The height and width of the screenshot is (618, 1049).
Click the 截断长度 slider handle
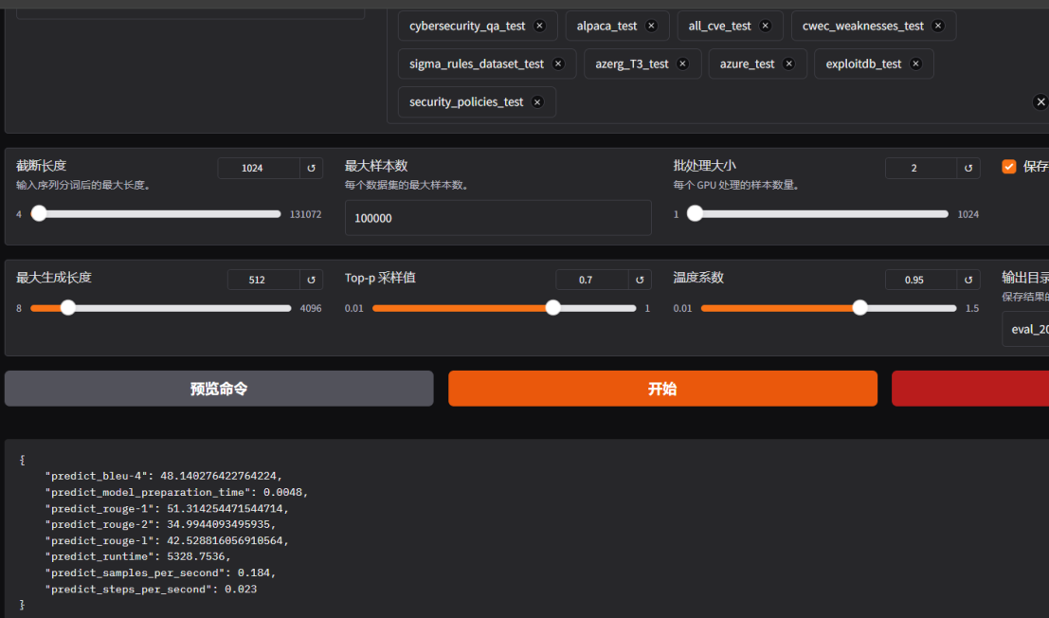pyautogui.click(x=40, y=213)
